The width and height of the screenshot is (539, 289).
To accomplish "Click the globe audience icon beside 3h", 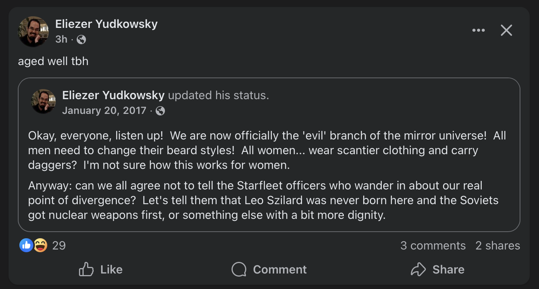I will 81,40.
